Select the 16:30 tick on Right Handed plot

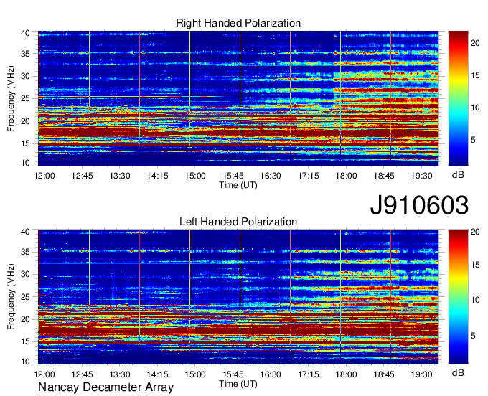pos(271,176)
